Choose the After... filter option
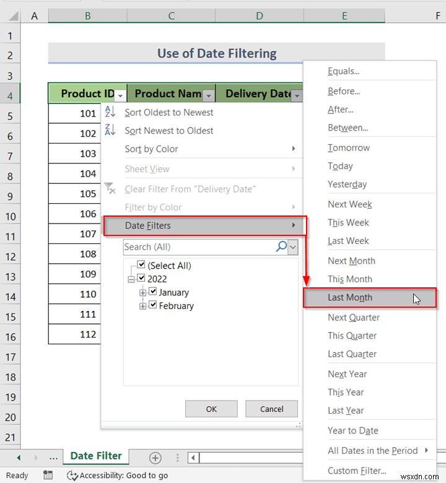Screen dimensions: 446x483 [x=340, y=110]
